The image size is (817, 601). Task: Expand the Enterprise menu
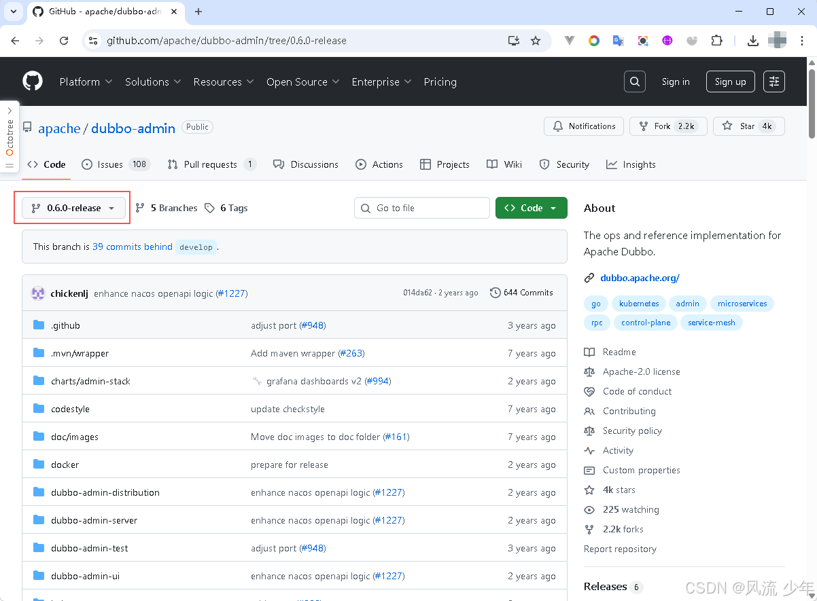381,81
